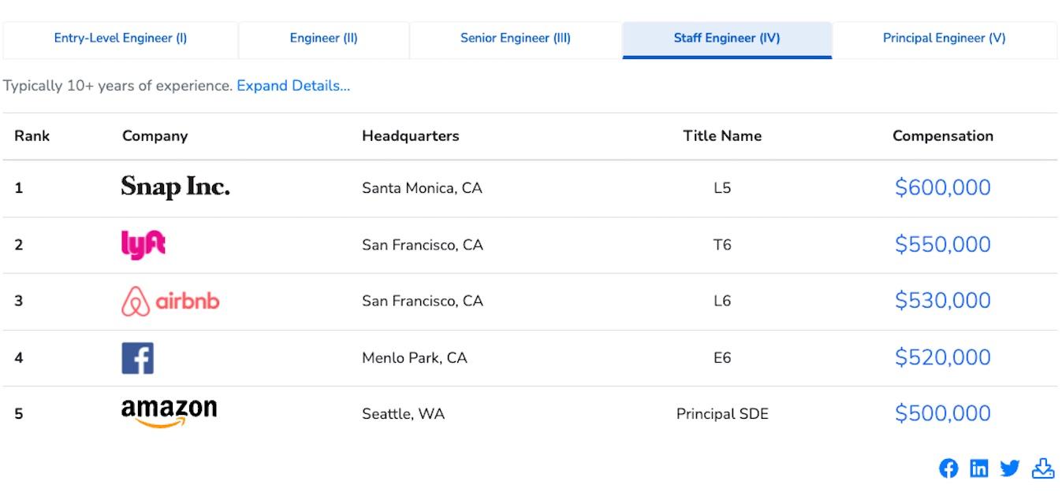
Task: Select the Engineer (II) tab
Action: pyautogui.click(x=323, y=39)
